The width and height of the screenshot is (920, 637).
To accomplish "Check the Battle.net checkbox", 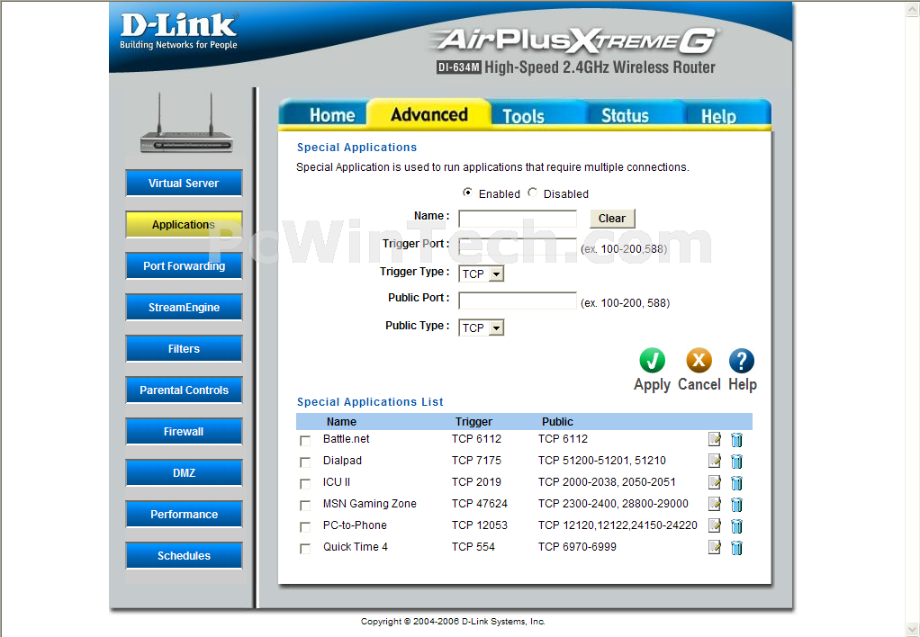I will click(305, 441).
